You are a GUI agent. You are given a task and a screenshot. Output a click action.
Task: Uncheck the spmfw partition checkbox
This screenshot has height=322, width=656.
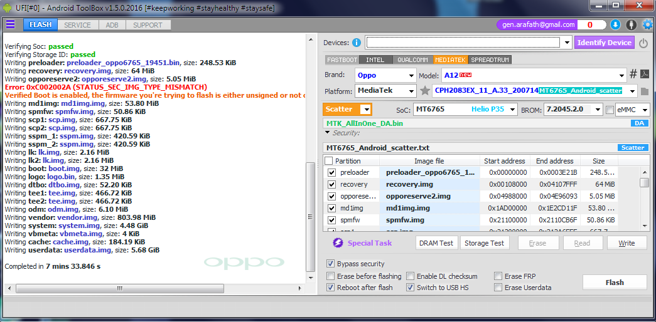point(331,220)
